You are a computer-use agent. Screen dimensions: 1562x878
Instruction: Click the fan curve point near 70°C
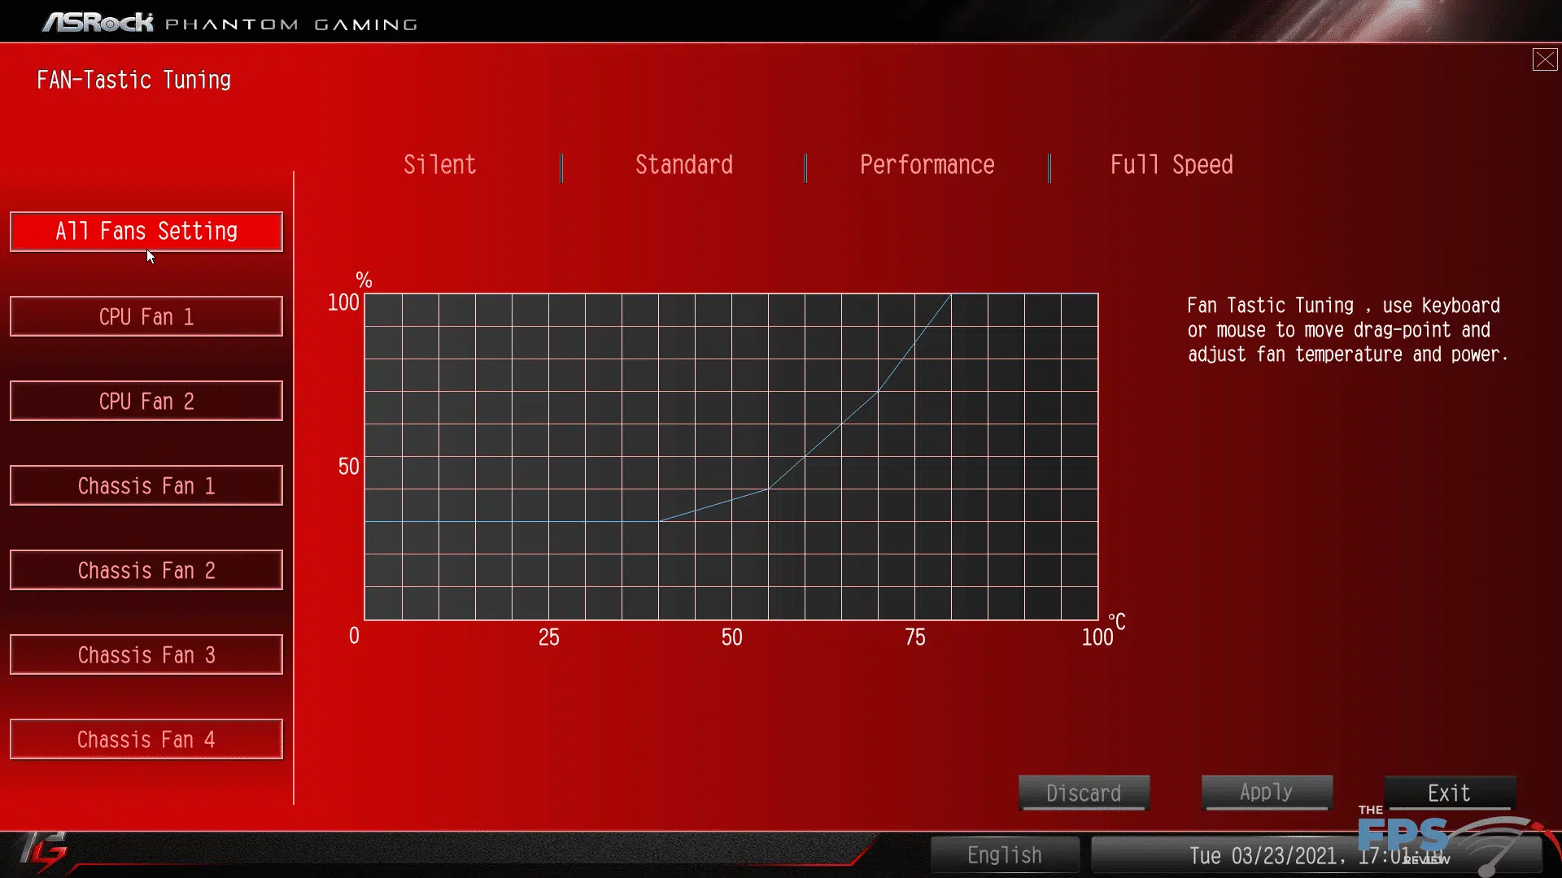[x=878, y=391]
